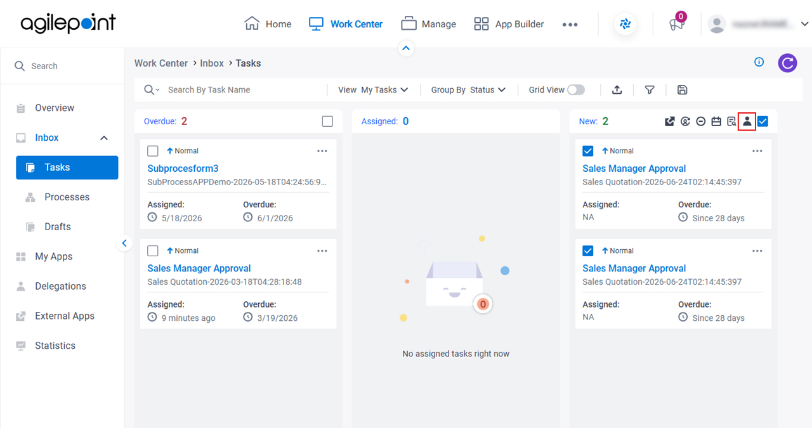
Task: Click the export upload icon in toolbar
Action: 617,90
